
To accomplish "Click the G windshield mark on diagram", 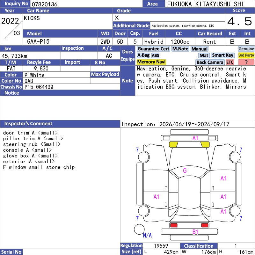I will click(x=185, y=171).
